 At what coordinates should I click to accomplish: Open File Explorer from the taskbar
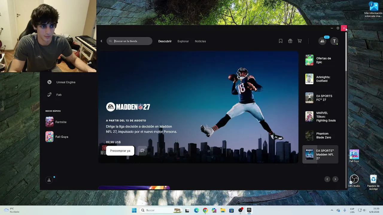(x=223, y=210)
